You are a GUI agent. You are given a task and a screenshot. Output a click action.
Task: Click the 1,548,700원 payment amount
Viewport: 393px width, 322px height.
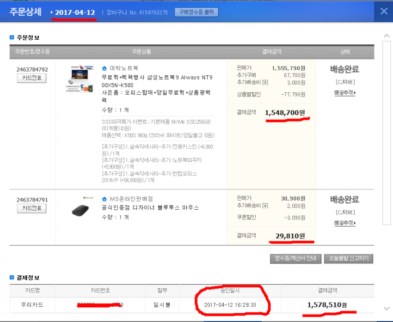285,113
